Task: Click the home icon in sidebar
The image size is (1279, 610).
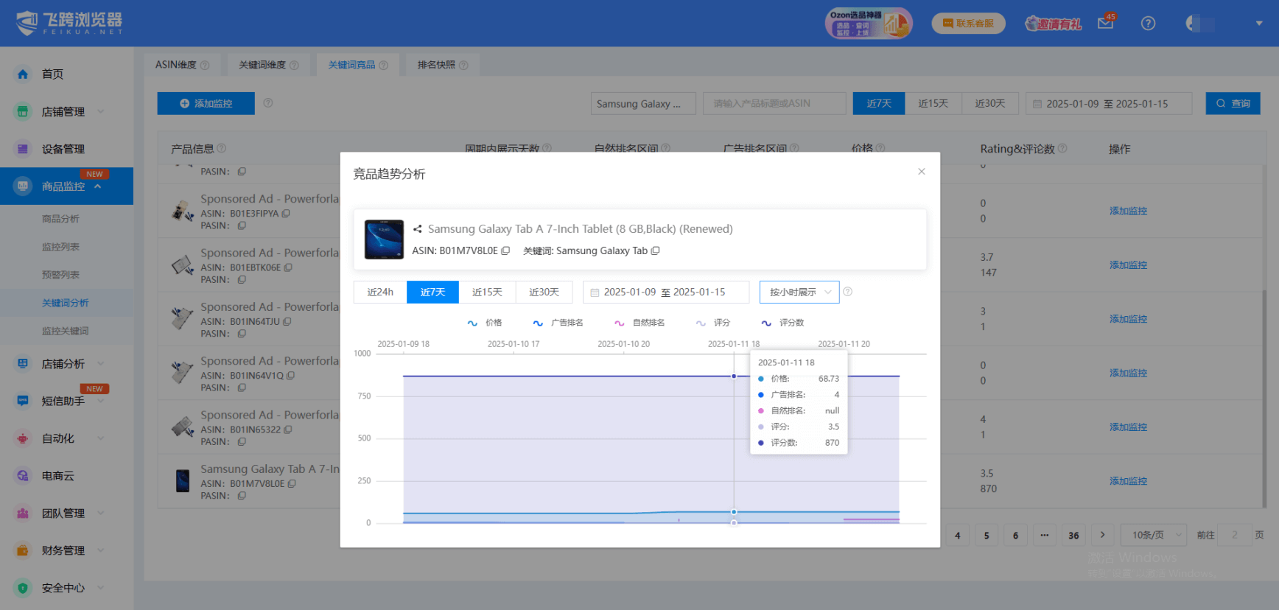Action: click(23, 74)
